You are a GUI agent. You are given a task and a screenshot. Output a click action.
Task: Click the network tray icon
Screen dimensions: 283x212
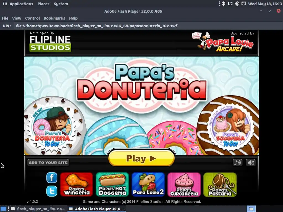[230, 4]
